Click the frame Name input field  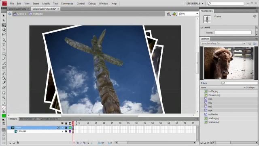233,32
